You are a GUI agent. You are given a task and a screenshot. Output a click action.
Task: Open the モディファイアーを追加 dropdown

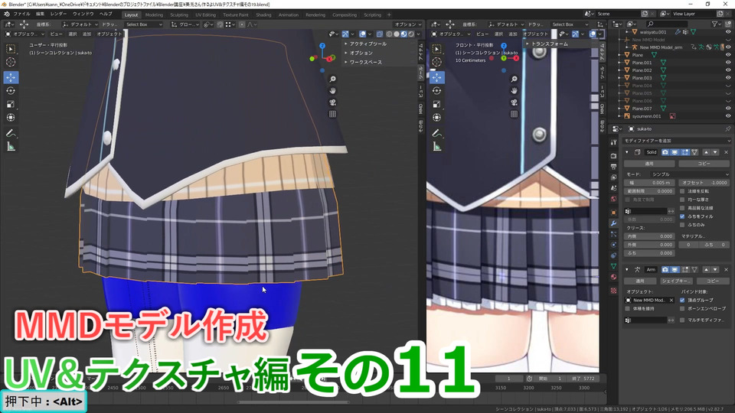(674, 141)
